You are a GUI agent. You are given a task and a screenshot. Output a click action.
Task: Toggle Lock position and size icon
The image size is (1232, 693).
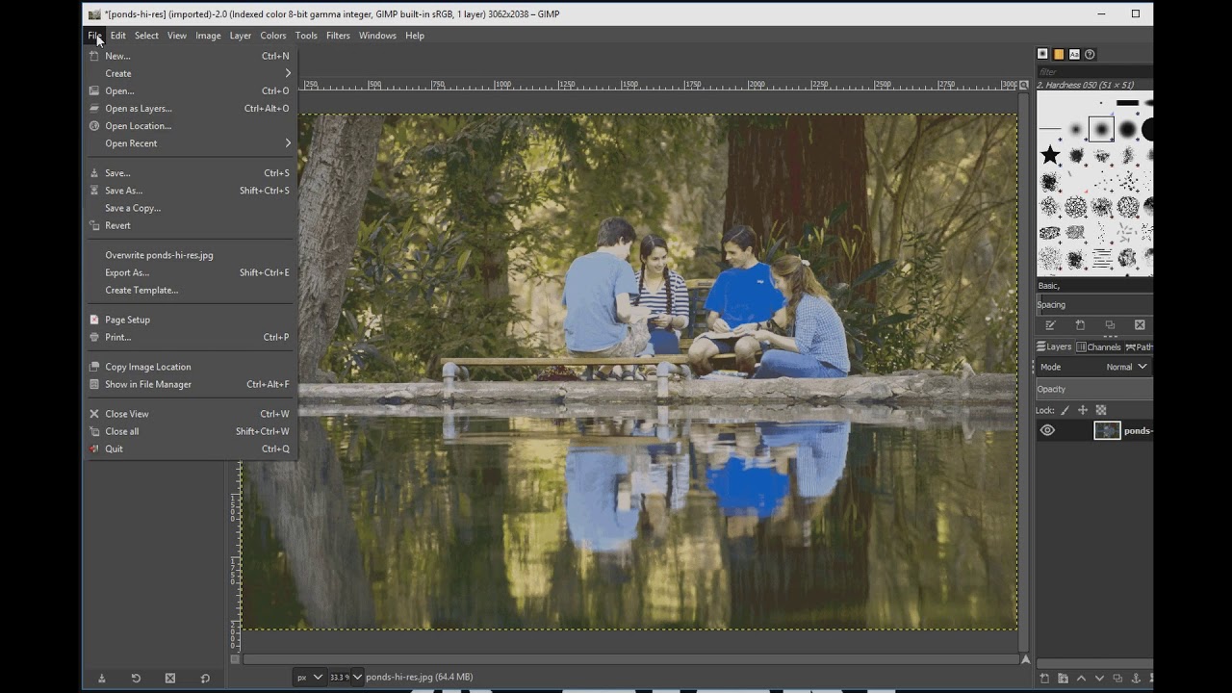1083,410
